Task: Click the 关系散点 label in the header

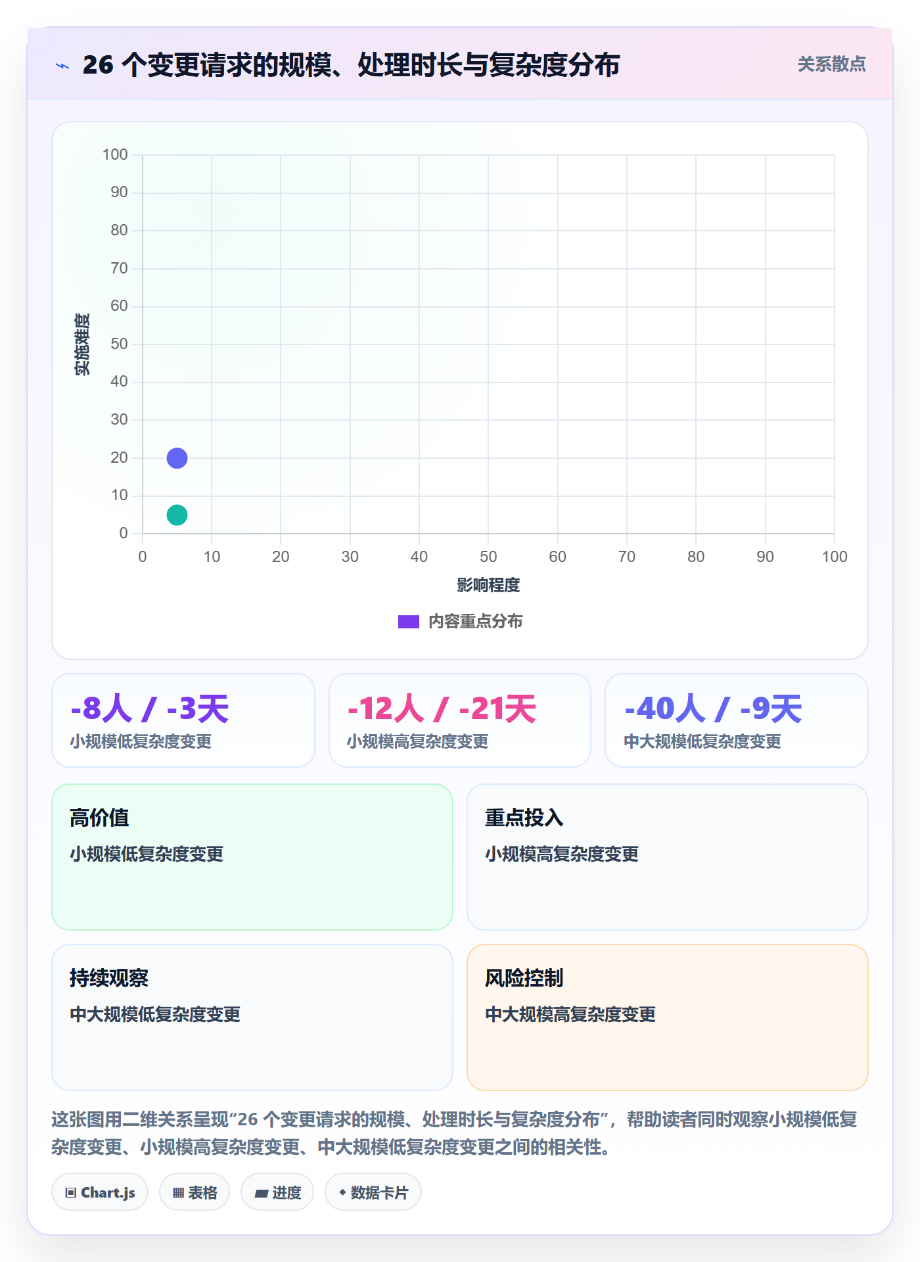Action: pyautogui.click(x=831, y=64)
